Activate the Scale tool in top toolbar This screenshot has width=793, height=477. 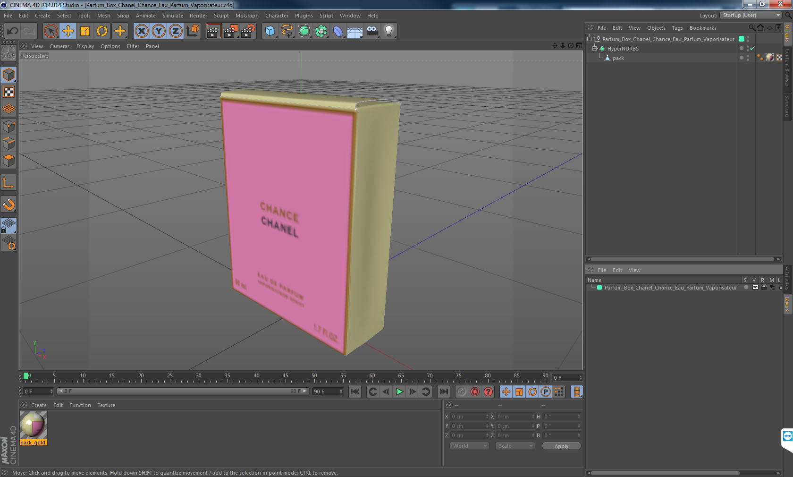(85, 31)
